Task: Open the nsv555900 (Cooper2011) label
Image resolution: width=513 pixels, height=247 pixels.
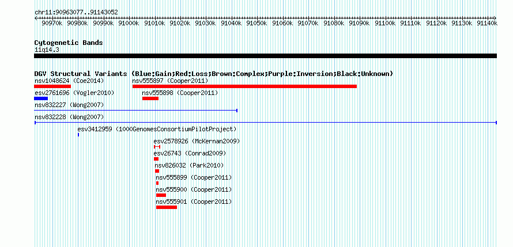Action: pyautogui.click(x=194, y=189)
